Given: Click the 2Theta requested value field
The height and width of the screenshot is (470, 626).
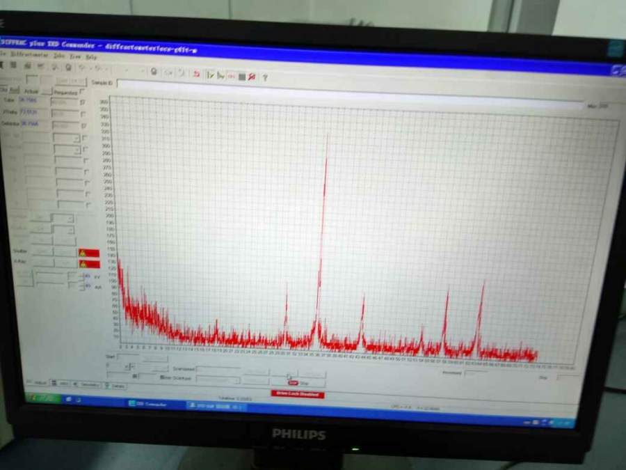Looking at the screenshot, I should (65, 114).
